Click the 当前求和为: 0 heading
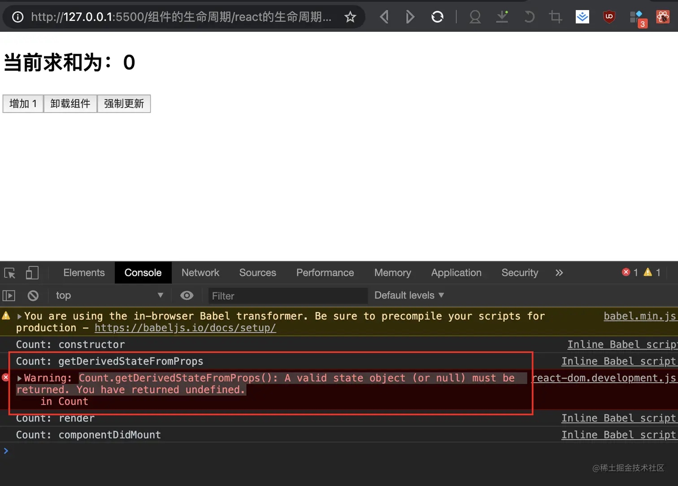678x486 pixels. 70,62
